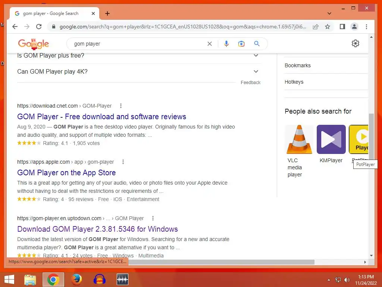Click the download.cnet.com URL breadcrumb

tap(64, 106)
